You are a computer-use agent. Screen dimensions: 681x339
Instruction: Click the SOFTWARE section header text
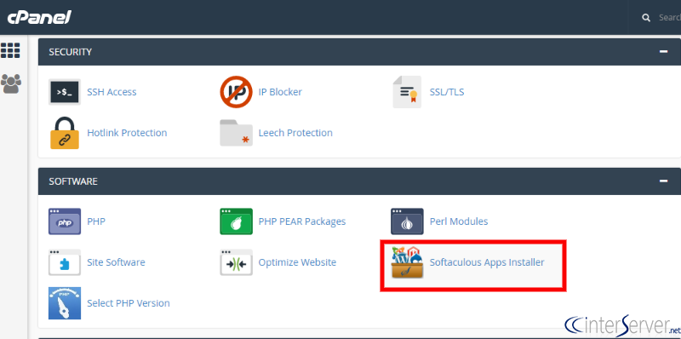tap(73, 181)
